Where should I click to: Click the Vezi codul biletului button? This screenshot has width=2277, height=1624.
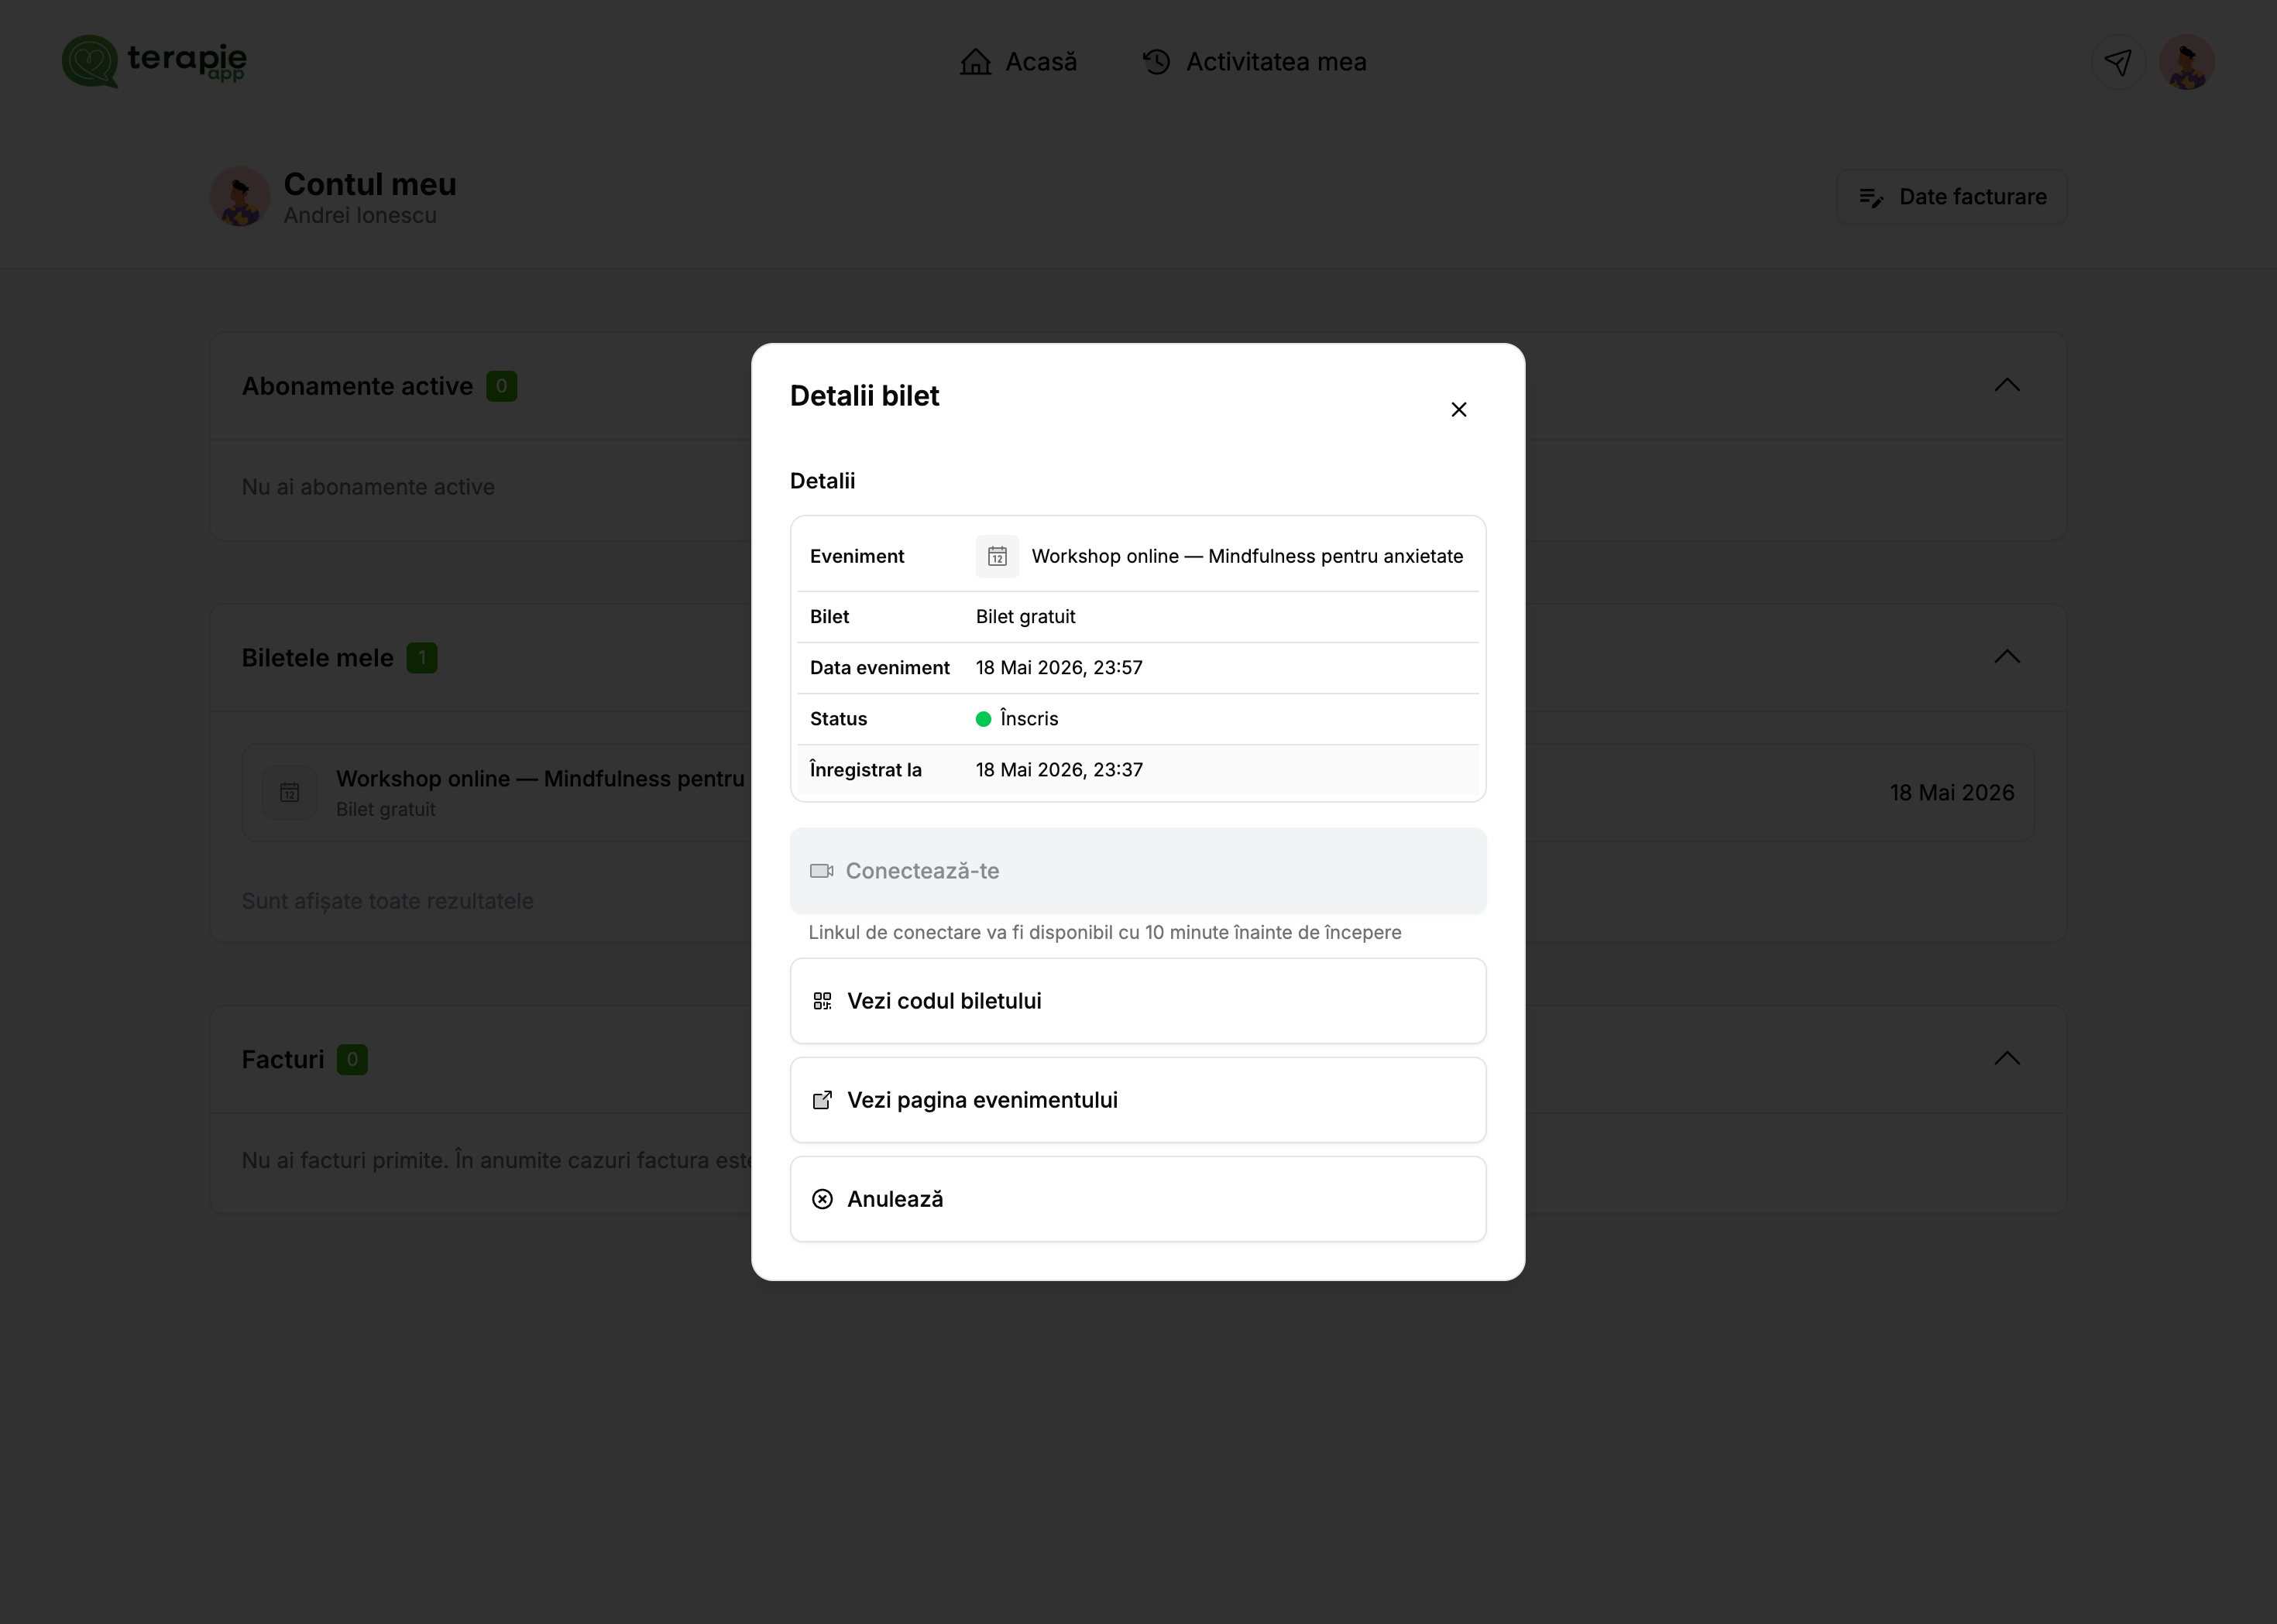[1138, 1001]
